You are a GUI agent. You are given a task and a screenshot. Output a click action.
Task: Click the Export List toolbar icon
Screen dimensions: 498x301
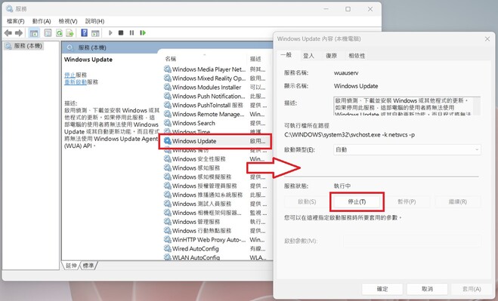click(70, 32)
